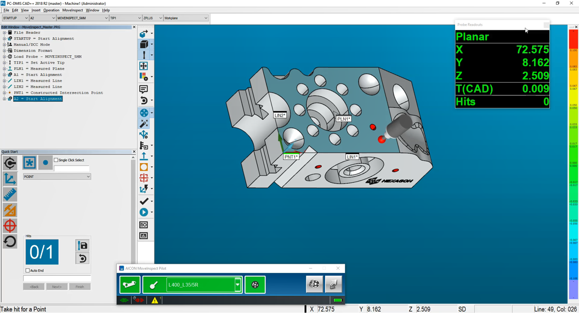This screenshot has width=579, height=313.
Task: Click the blue play Execute icon in vertical toolbar
Action: [144, 212]
